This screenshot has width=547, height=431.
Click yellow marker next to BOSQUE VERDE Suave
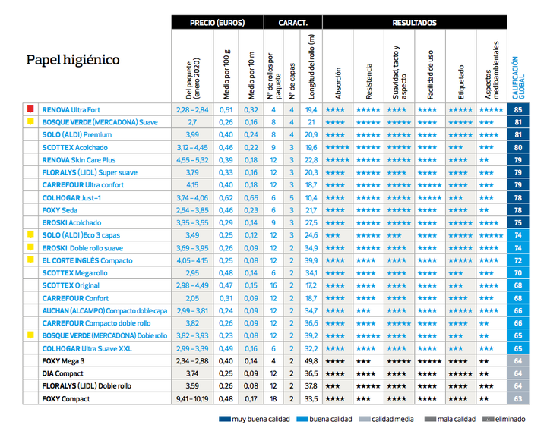point(30,121)
